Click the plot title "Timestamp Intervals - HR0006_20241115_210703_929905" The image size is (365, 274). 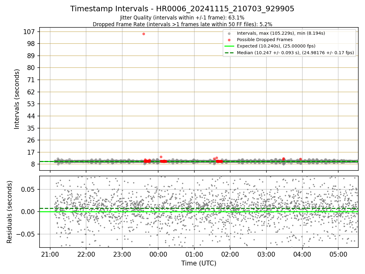[182, 9]
